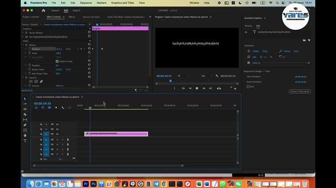This screenshot has height=188, width=336.
Task: Hide text layer in Essential Graphics
Action: pyautogui.click(x=246, y=32)
